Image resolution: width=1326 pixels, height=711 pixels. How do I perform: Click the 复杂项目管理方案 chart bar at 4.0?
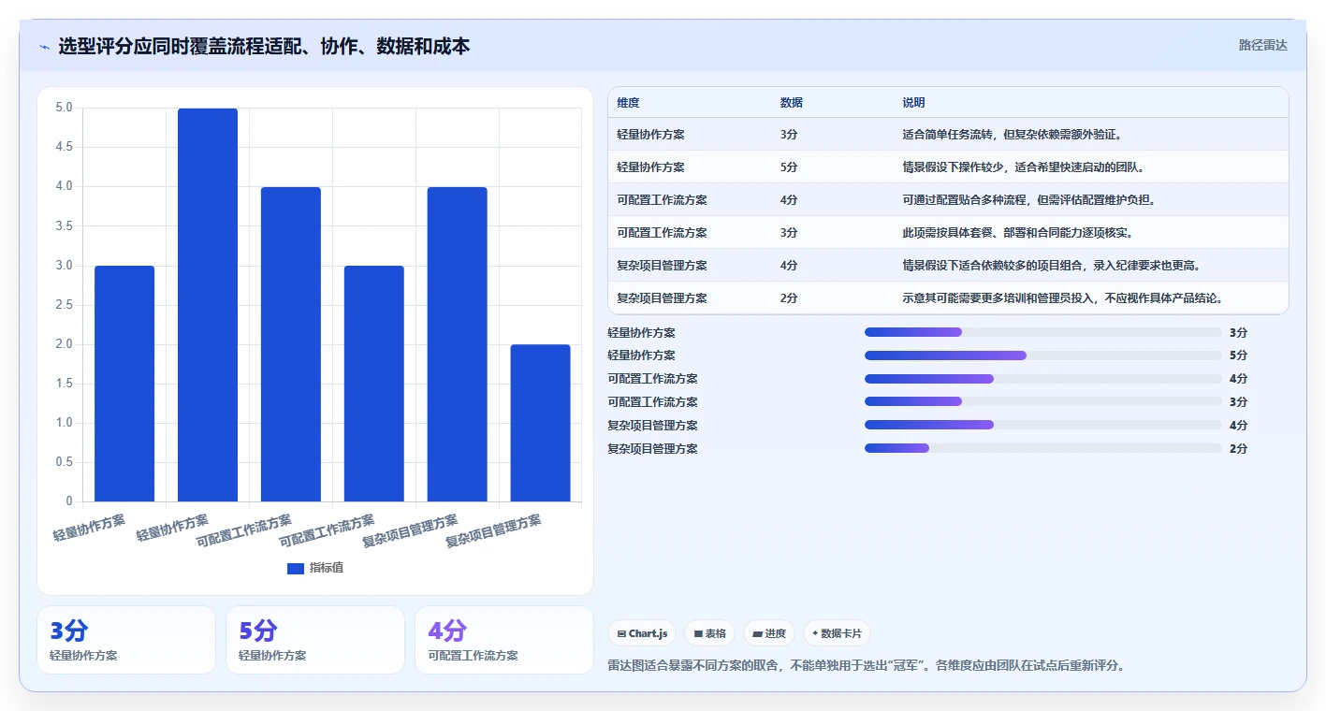[458, 344]
